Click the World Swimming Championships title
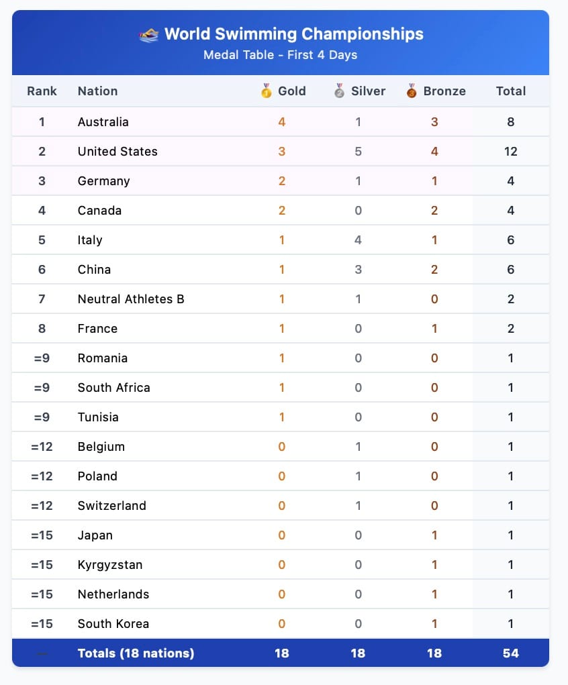568x685 pixels. [x=294, y=34]
